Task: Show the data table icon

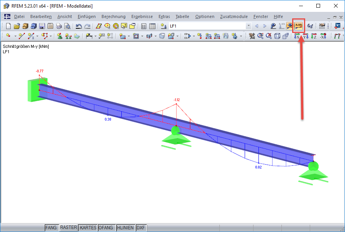Action: 152,26
